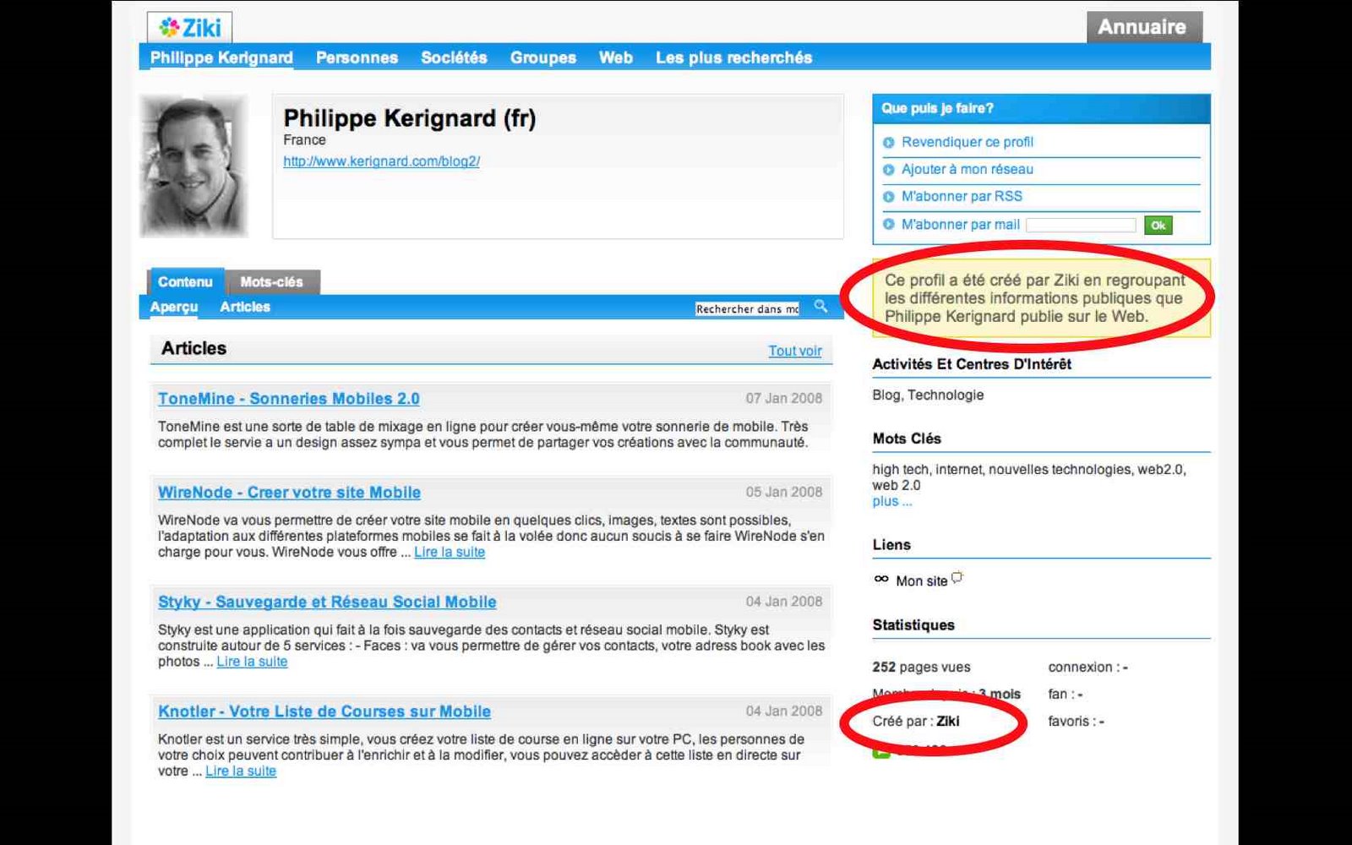Open Knotler - Votre Liste de Courses sur Mobile
Viewport: 1352px width, 845px height.
324,711
